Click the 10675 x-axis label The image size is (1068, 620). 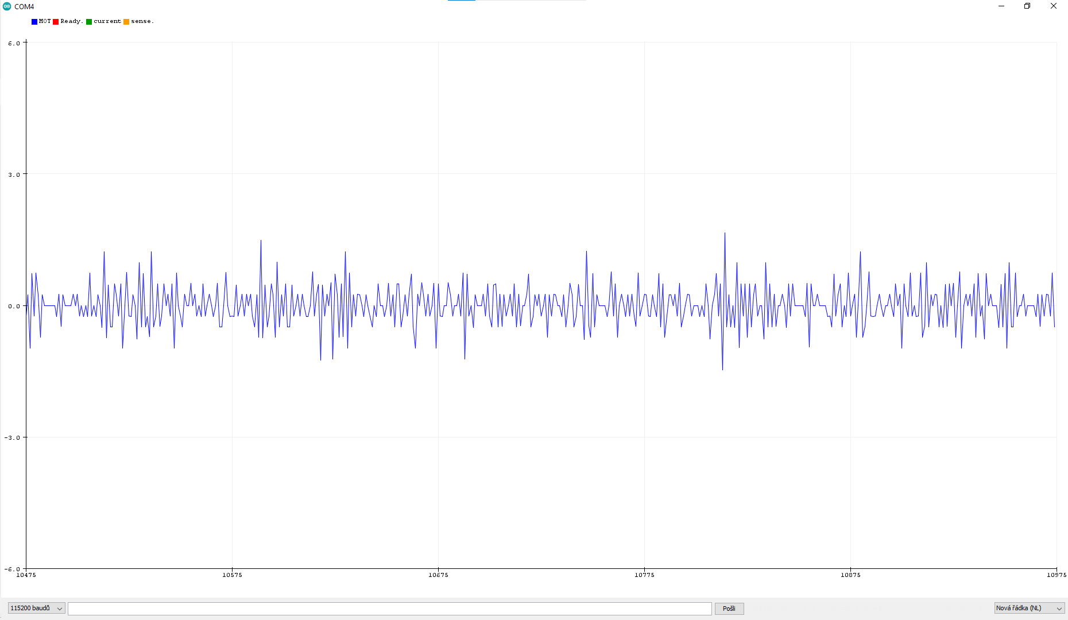click(x=438, y=575)
